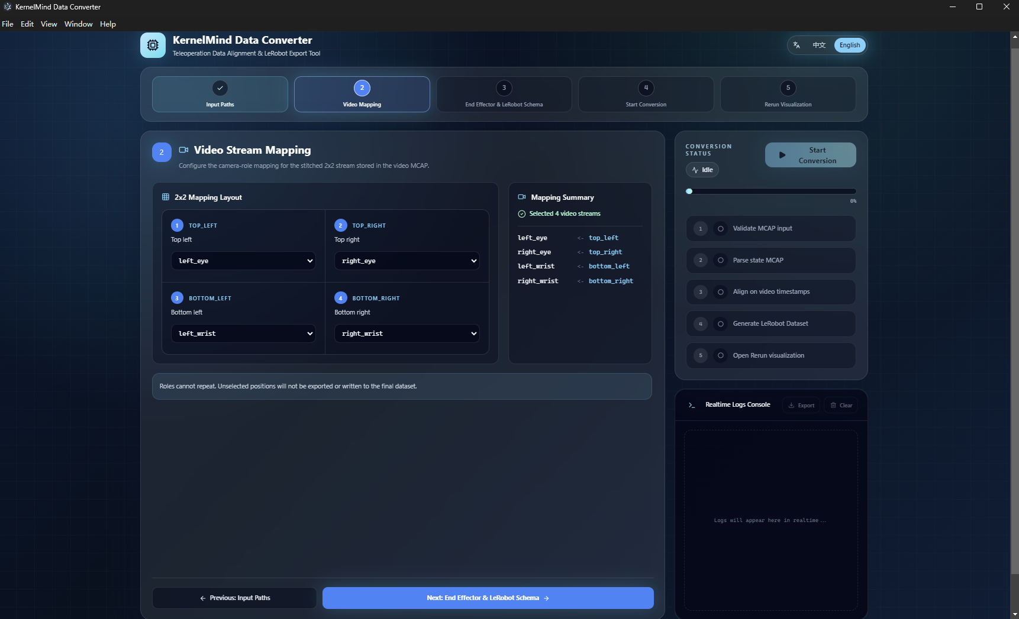Go to the Start Conversion step
Screen dimensions: 1019x619
646,94
